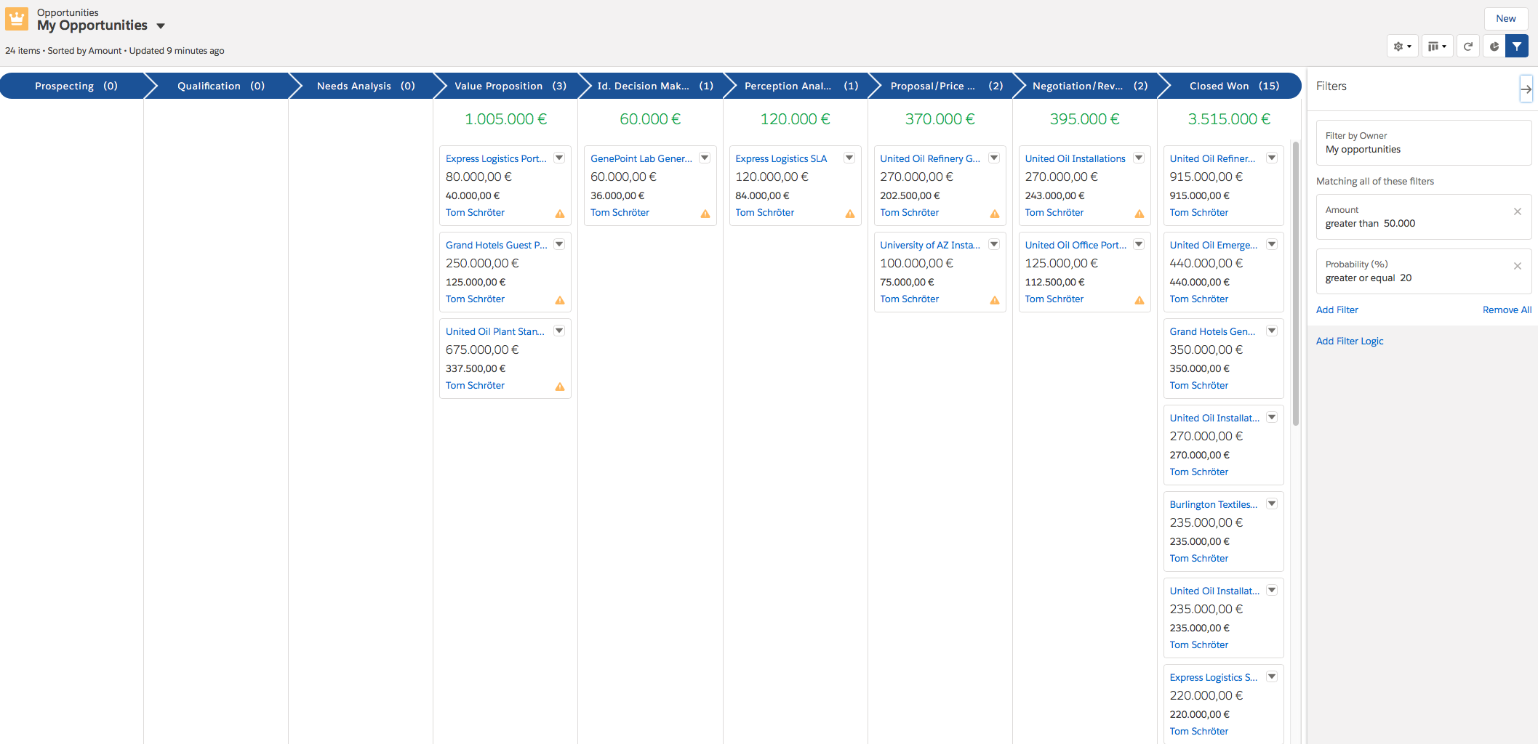This screenshot has width=1538, height=744.
Task: Open the Express Logistics S... opportunity in Closed Won
Action: (x=1214, y=678)
